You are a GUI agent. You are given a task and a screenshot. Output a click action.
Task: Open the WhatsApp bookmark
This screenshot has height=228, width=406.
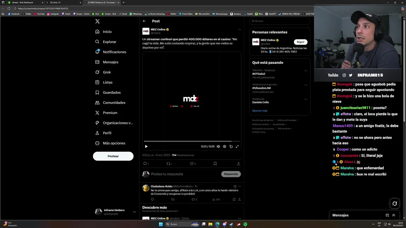[135, 14]
